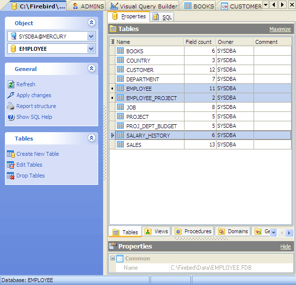Click the Name property value field
Screen dimensions: 296x285
click(x=231, y=268)
